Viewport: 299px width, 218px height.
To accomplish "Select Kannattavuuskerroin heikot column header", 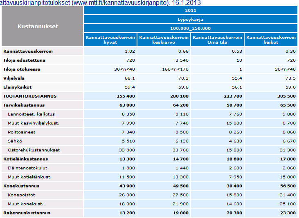I will [271, 40].
